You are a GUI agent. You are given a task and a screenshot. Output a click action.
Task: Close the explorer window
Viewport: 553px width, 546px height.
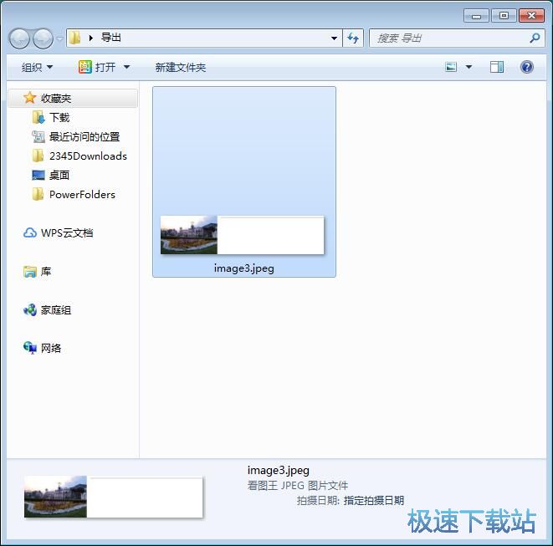coord(531,16)
